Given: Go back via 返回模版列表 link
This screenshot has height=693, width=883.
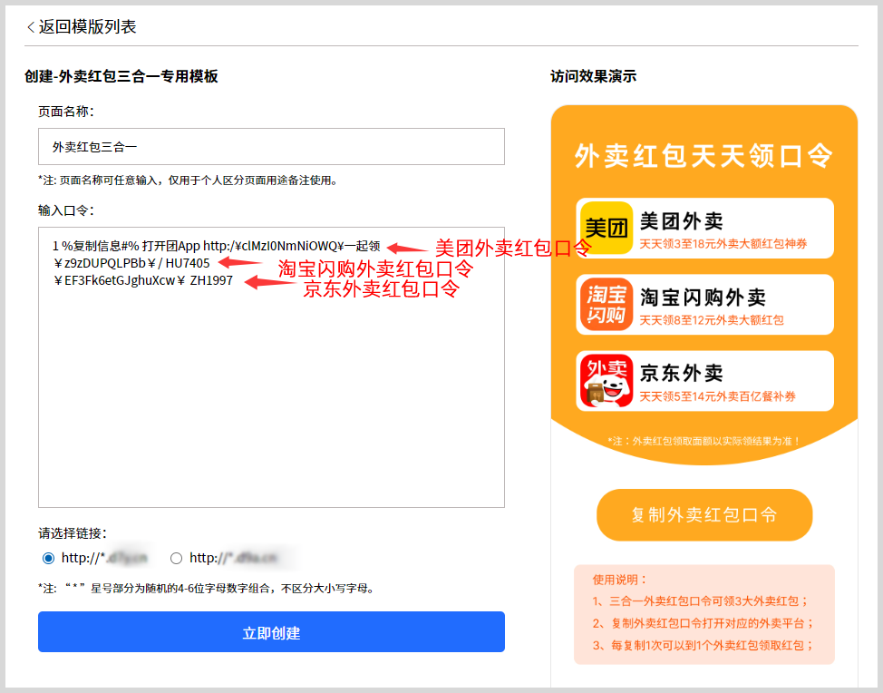Looking at the screenshot, I should tap(87, 26).
